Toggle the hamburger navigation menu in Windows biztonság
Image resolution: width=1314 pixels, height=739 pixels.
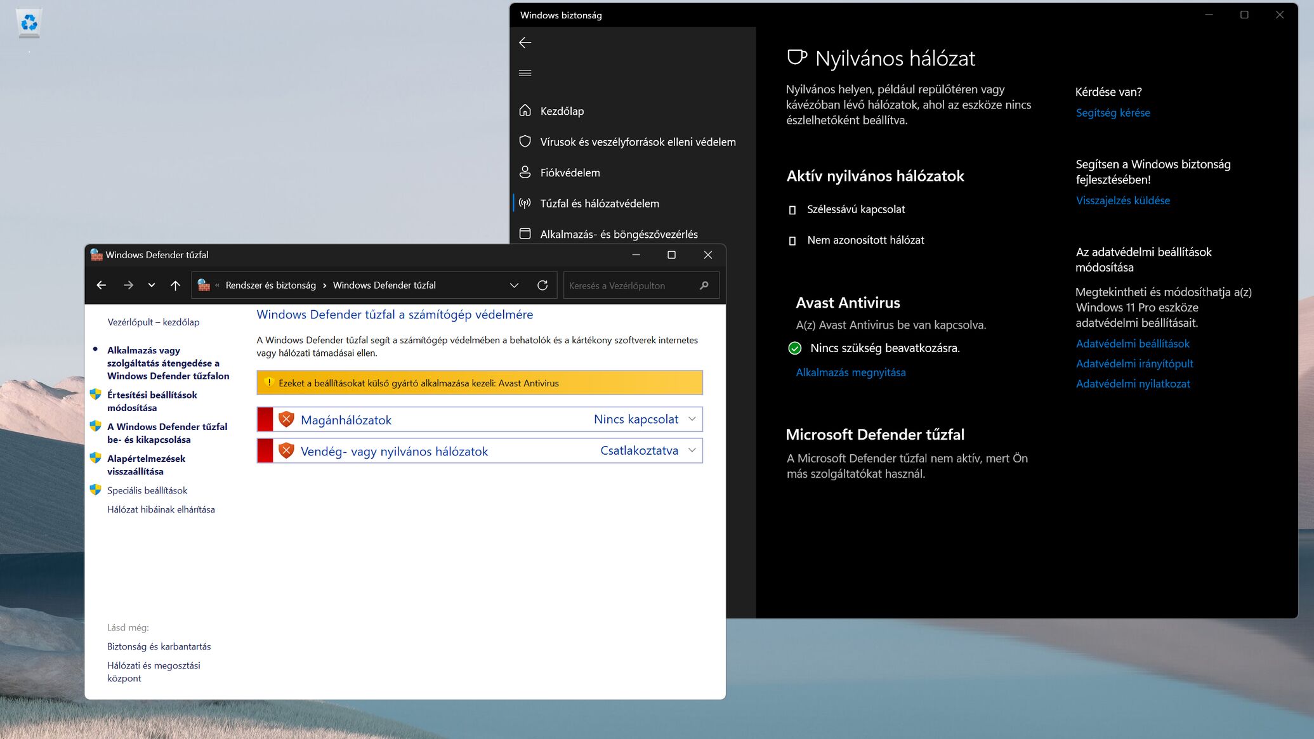[x=525, y=73]
